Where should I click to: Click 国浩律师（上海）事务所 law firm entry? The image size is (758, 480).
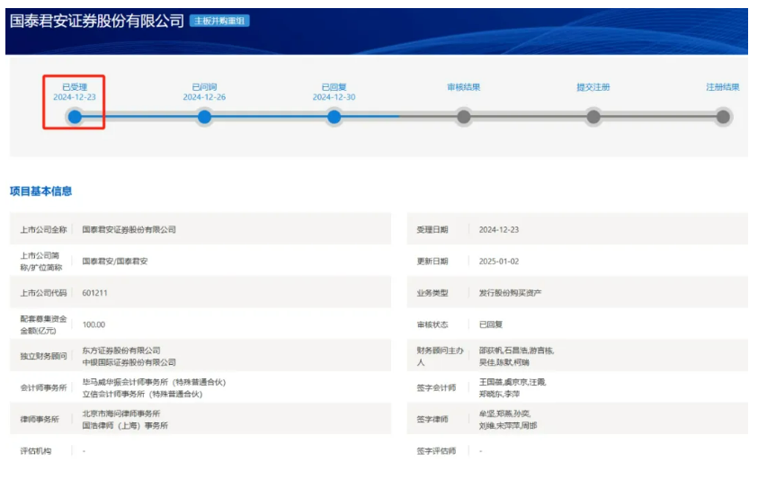[125, 426]
